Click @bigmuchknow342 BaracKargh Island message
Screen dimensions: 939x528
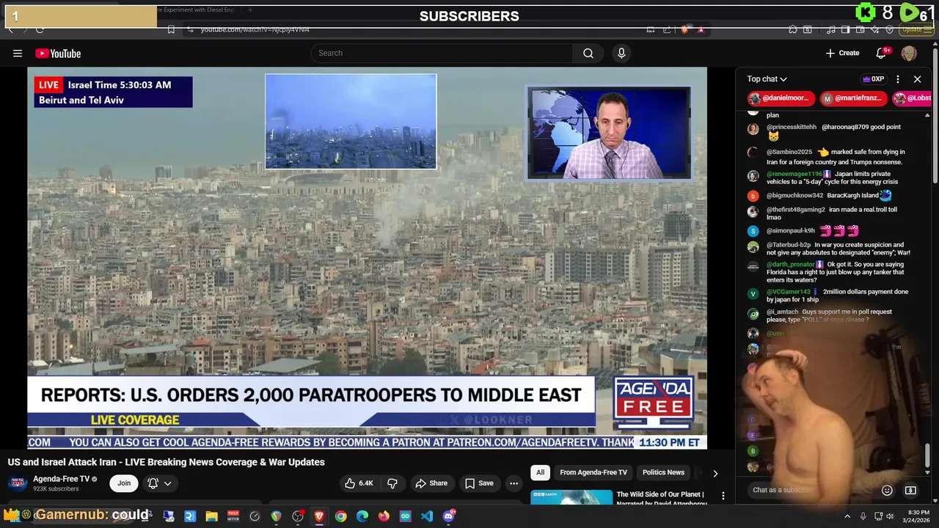[x=829, y=196]
